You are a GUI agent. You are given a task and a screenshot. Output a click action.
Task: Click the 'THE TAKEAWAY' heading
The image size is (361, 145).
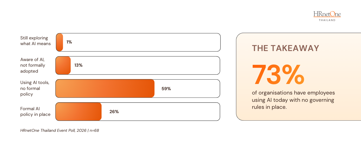(x=286, y=48)
